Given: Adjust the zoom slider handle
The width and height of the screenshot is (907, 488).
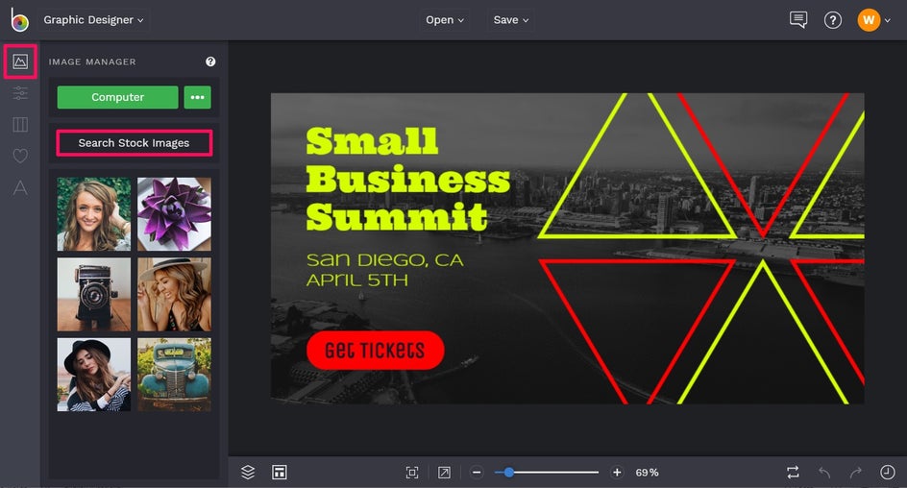Looking at the screenshot, I should pyautogui.click(x=508, y=473).
